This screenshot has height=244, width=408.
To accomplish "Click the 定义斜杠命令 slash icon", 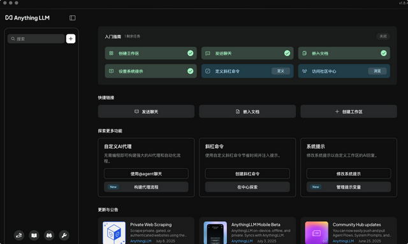I will tap(208, 71).
